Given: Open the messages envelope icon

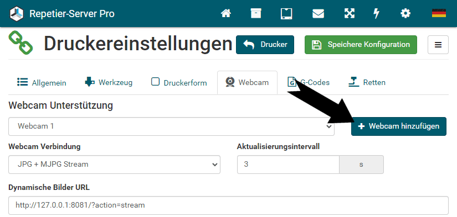Looking at the screenshot, I should 319,13.
